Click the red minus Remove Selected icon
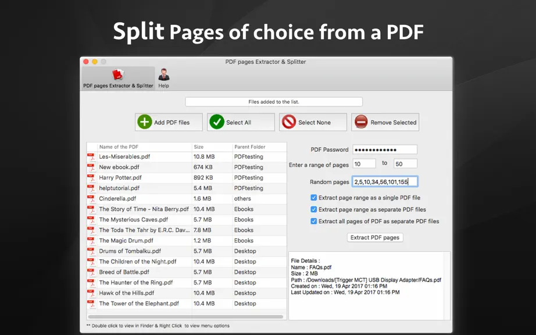This screenshot has width=536, height=335. 361,122
